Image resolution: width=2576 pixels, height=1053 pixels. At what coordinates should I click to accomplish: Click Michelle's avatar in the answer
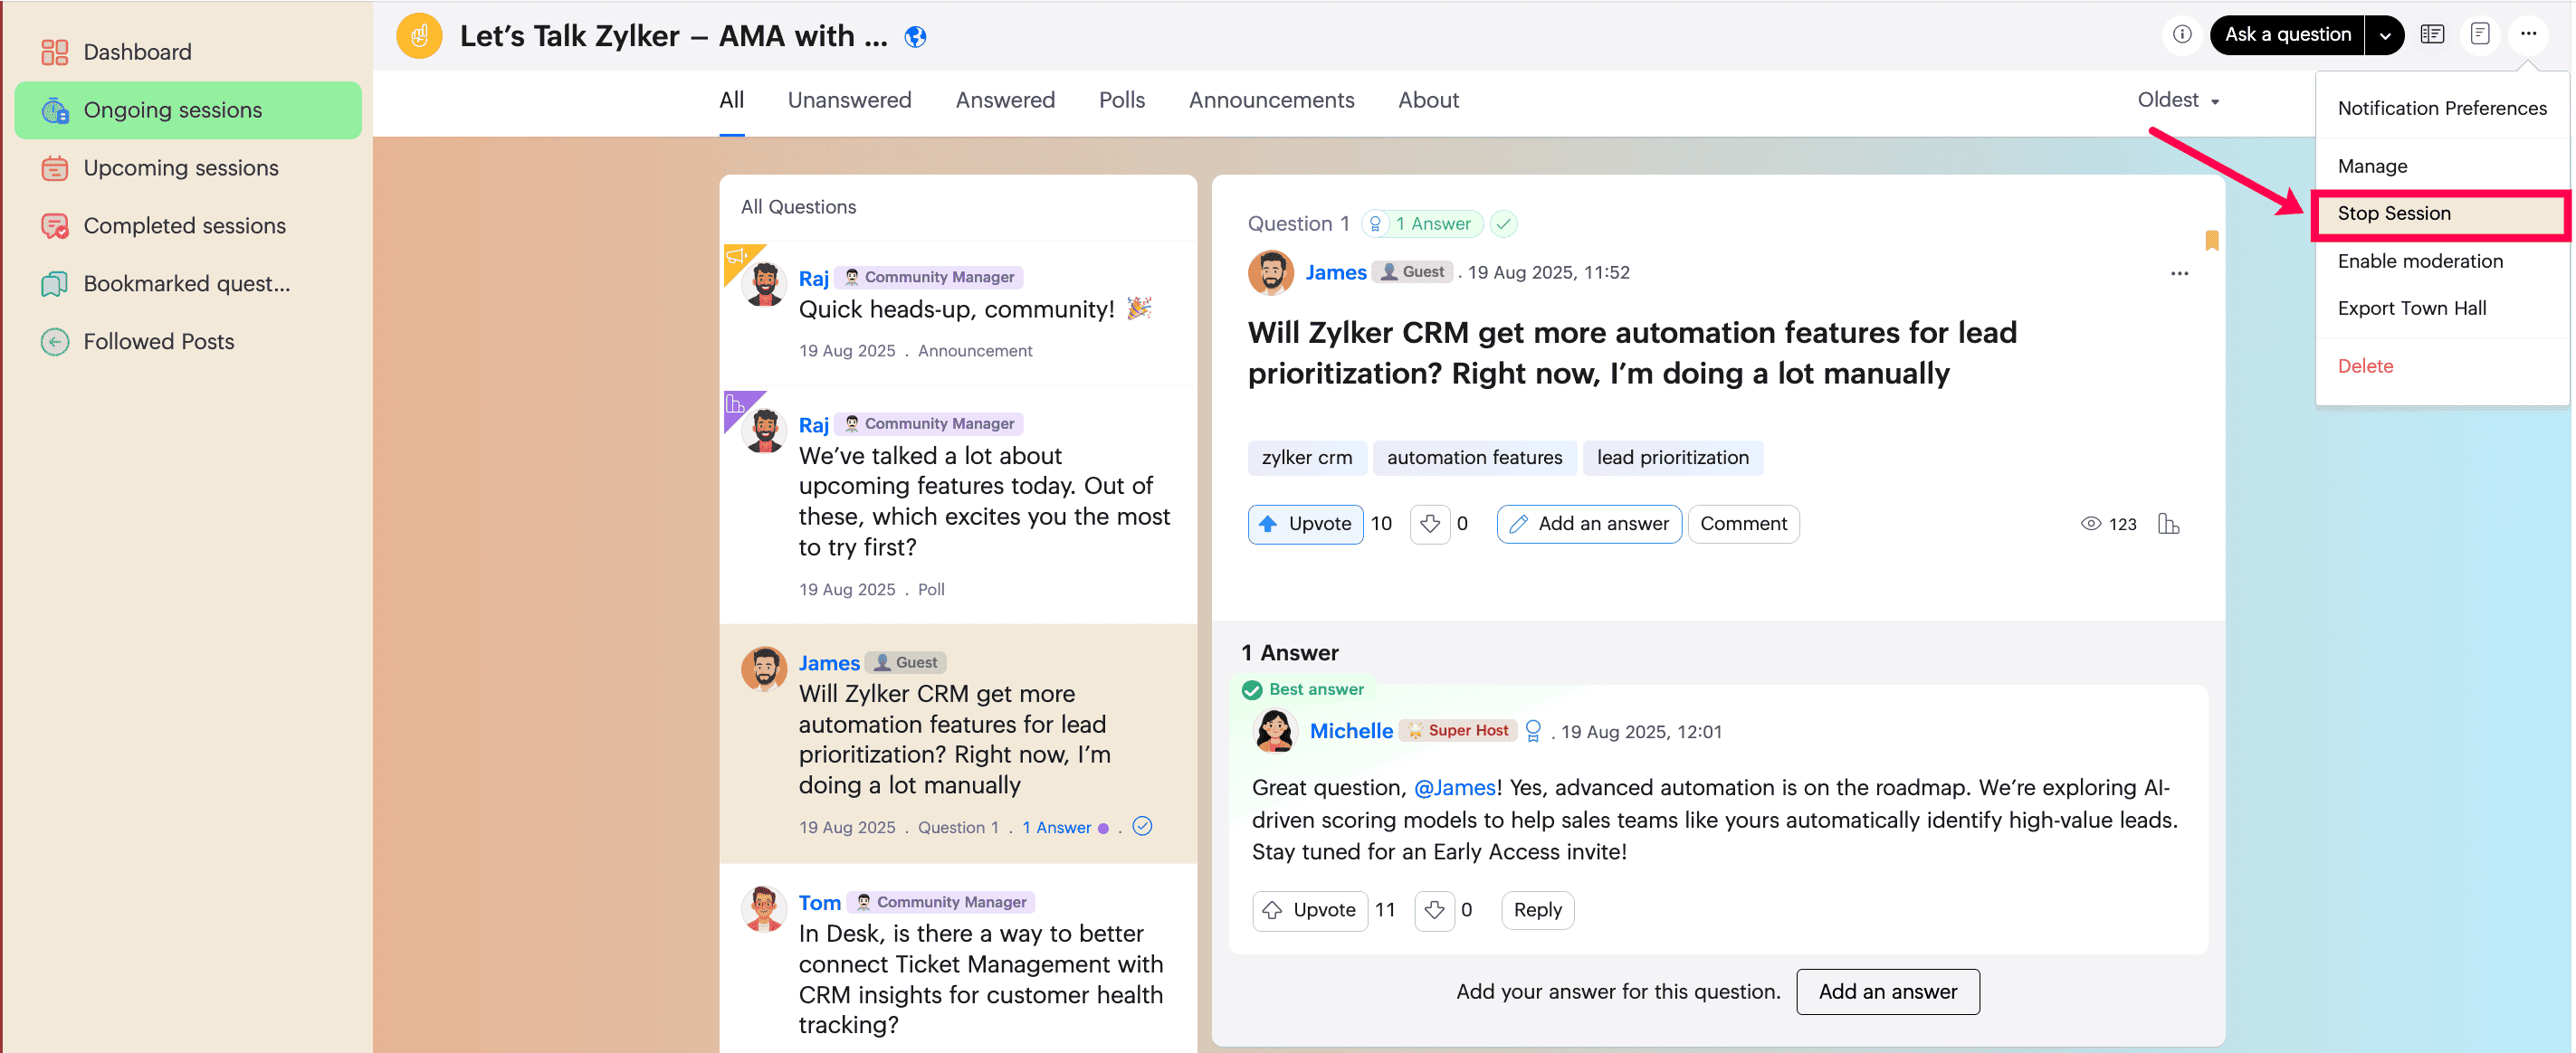(x=1274, y=731)
